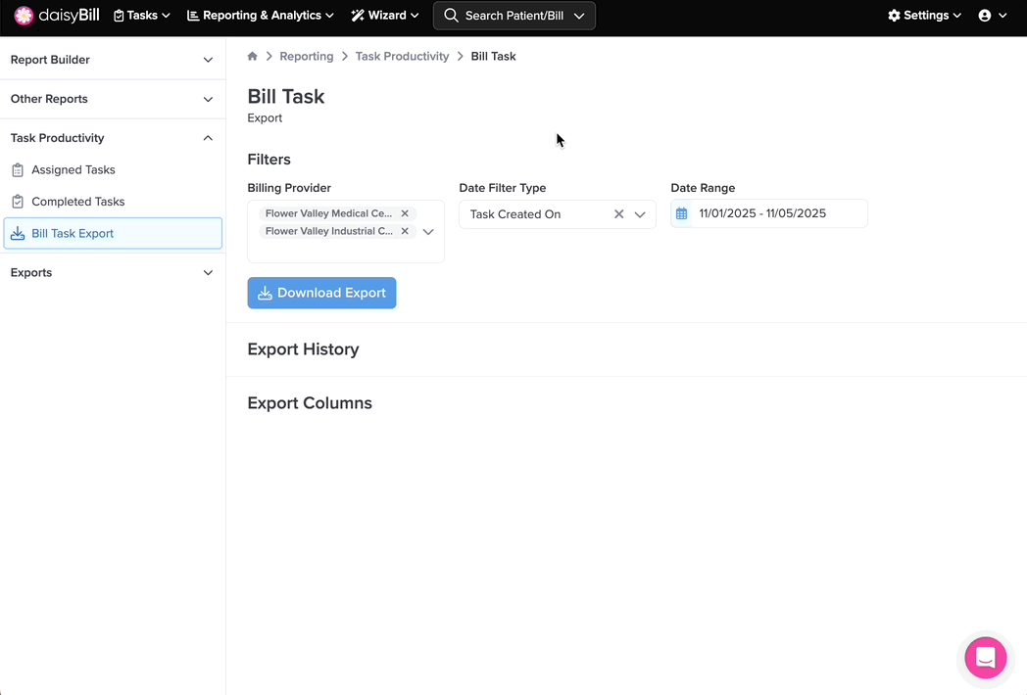This screenshot has width=1027, height=695.
Task: Click the Download Export button
Action: pos(321,293)
